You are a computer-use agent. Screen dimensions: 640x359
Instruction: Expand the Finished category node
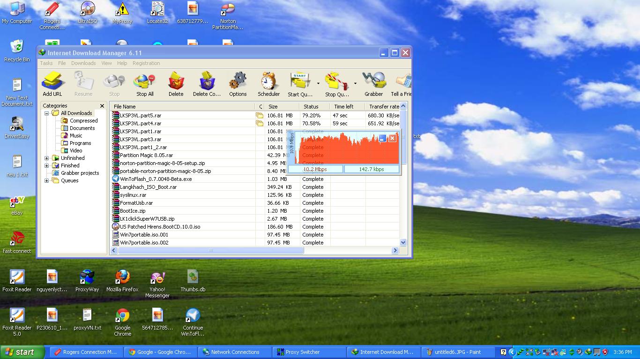[47, 165]
